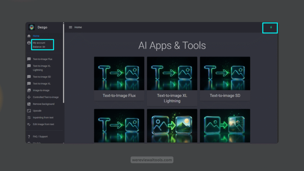Click the Text-to-image XL Lightning sidebar icon
The image size is (304, 171).
point(29,66)
